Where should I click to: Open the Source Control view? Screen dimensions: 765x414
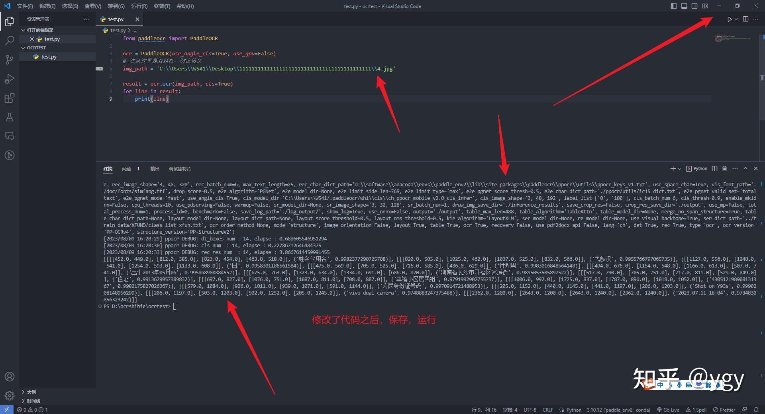(x=10, y=60)
